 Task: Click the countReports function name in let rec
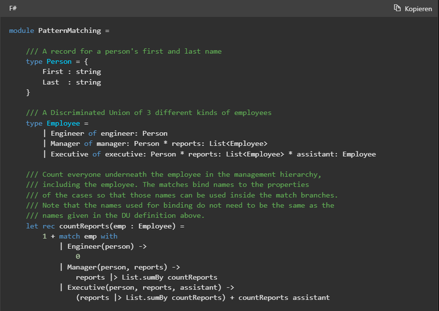pyautogui.click(x=84, y=226)
